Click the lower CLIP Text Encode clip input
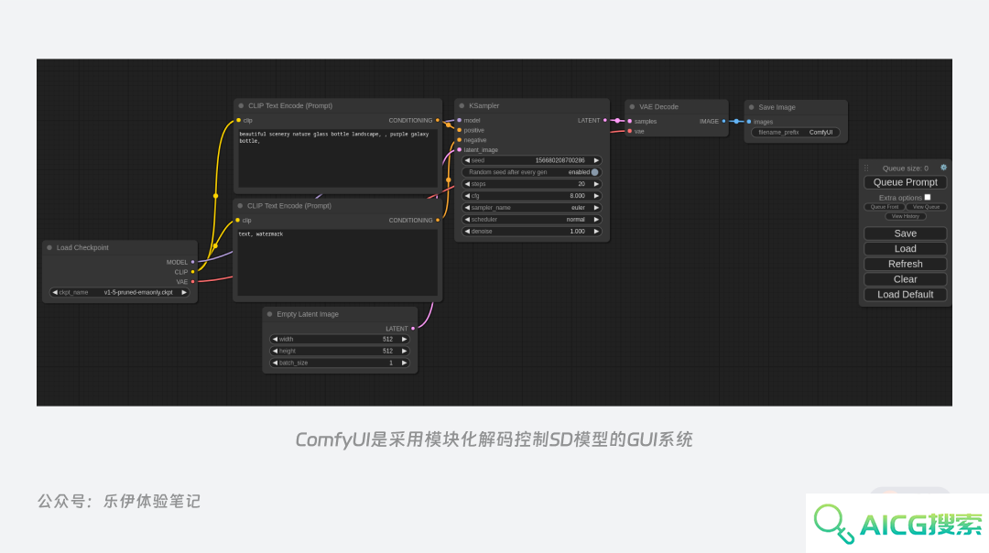Image resolution: width=989 pixels, height=553 pixels. [238, 220]
